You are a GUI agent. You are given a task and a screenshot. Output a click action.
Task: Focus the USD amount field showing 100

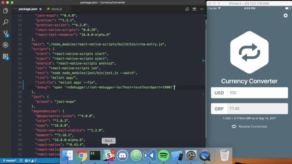[x=258, y=92]
